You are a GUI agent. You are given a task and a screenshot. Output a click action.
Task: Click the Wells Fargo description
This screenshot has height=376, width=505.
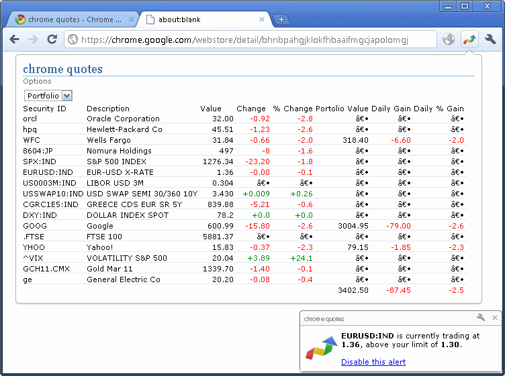(109, 140)
